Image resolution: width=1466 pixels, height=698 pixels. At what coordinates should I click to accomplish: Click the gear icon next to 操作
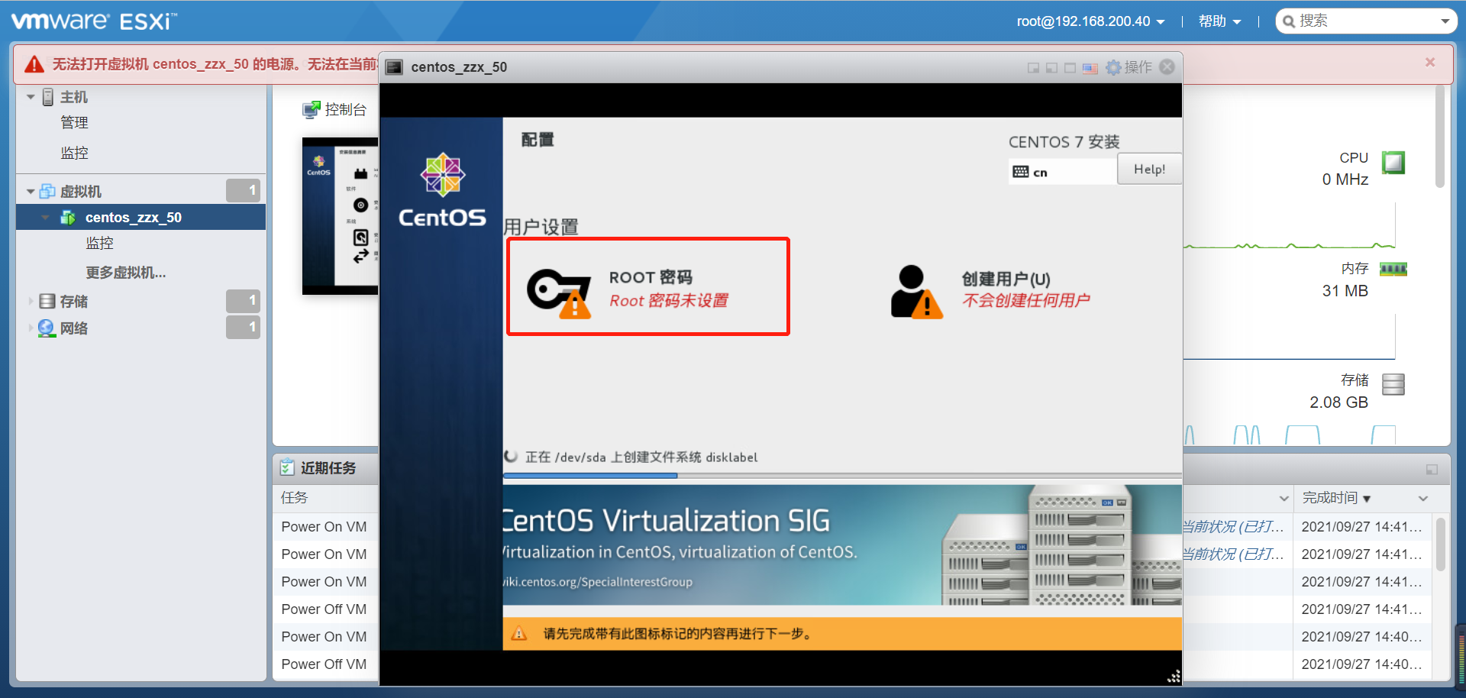[1114, 67]
